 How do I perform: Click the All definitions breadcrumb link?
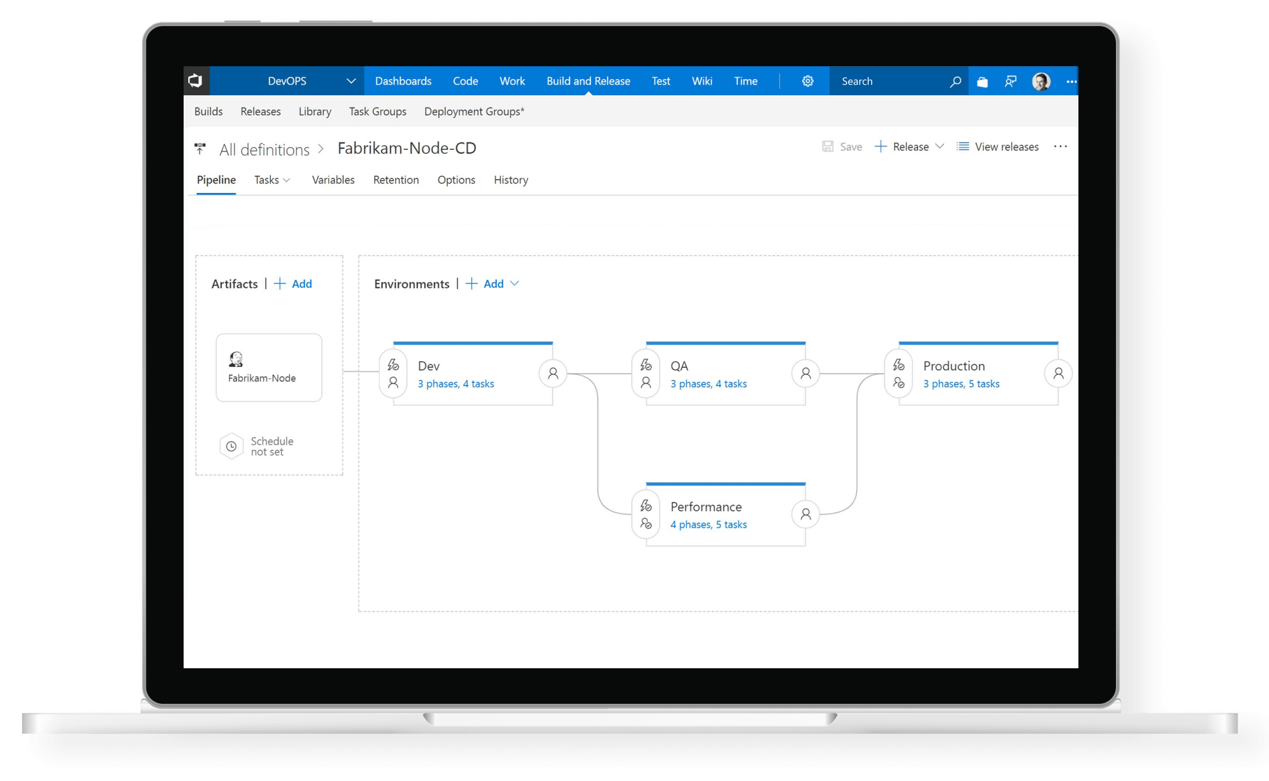[264, 150]
